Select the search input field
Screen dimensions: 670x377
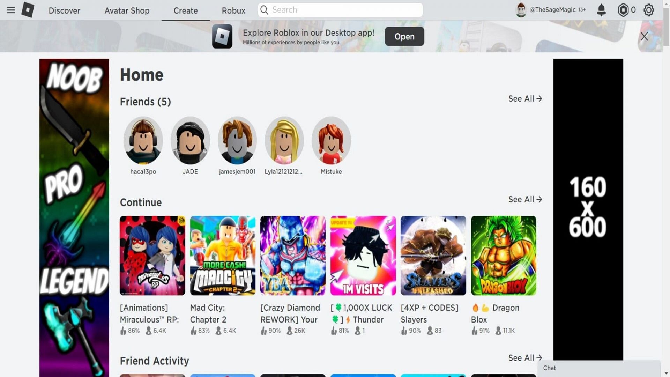tap(340, 10)
